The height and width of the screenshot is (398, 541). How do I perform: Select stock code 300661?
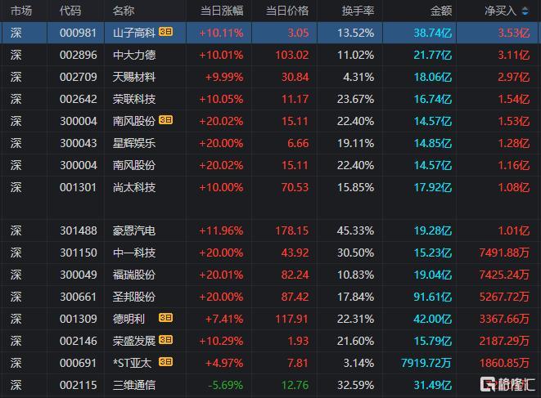(x=79, y=297)
